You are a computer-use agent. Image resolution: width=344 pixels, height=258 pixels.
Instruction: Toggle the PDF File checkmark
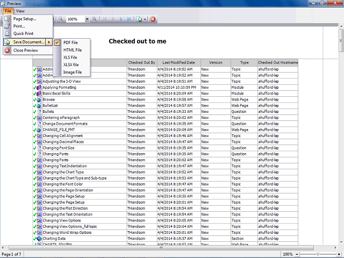tap(57, 42)
